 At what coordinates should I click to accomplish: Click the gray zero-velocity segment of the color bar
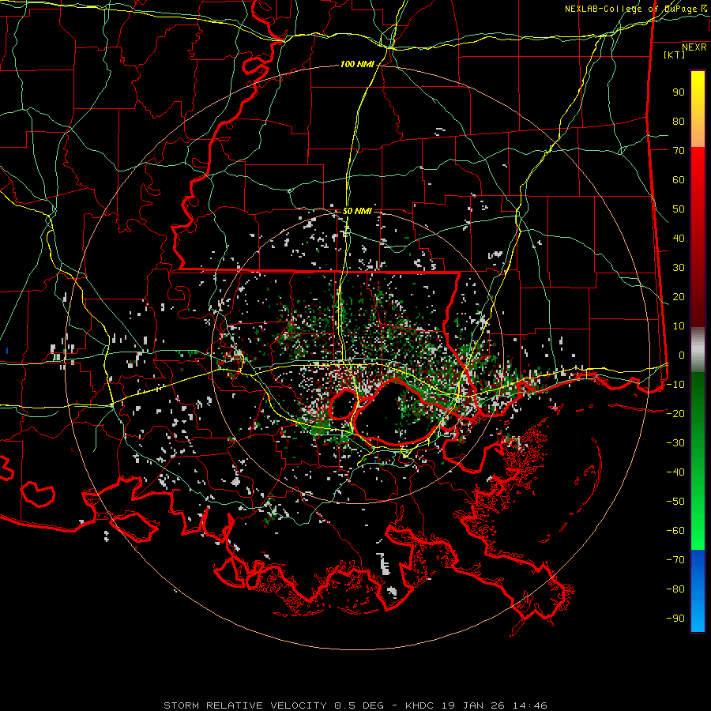(x=698, y=350)
